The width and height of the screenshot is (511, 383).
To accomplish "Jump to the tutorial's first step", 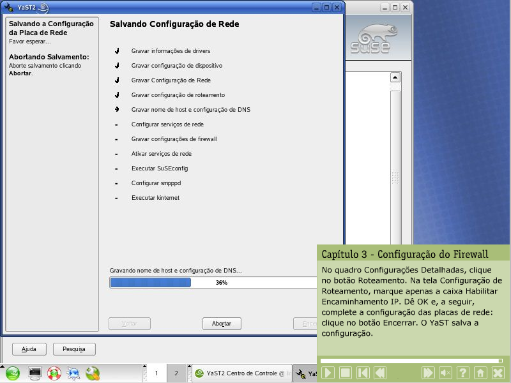I will [363, 373].
